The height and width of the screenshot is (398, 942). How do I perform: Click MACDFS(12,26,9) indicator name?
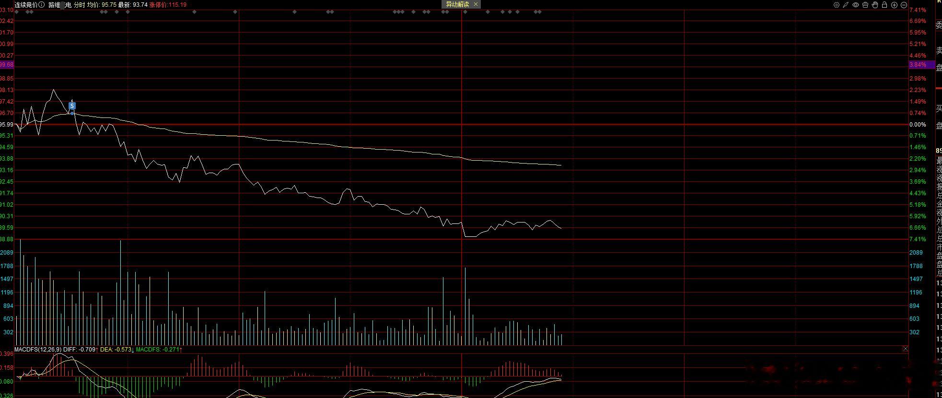coord(38,350)
